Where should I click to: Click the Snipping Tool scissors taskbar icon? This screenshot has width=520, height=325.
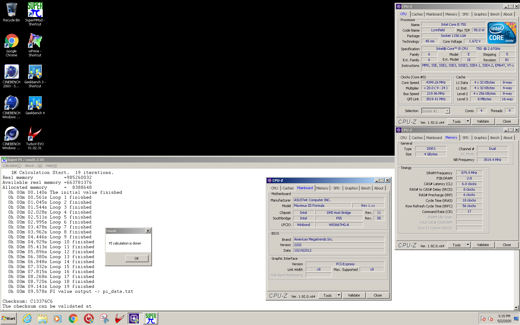tap(104, 318)
